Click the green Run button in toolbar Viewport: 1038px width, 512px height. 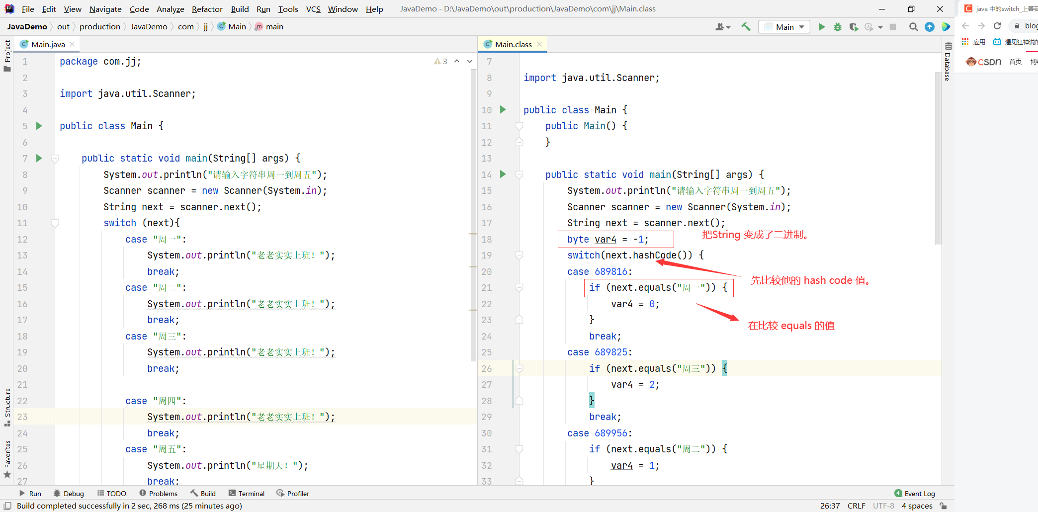(822, 27)
